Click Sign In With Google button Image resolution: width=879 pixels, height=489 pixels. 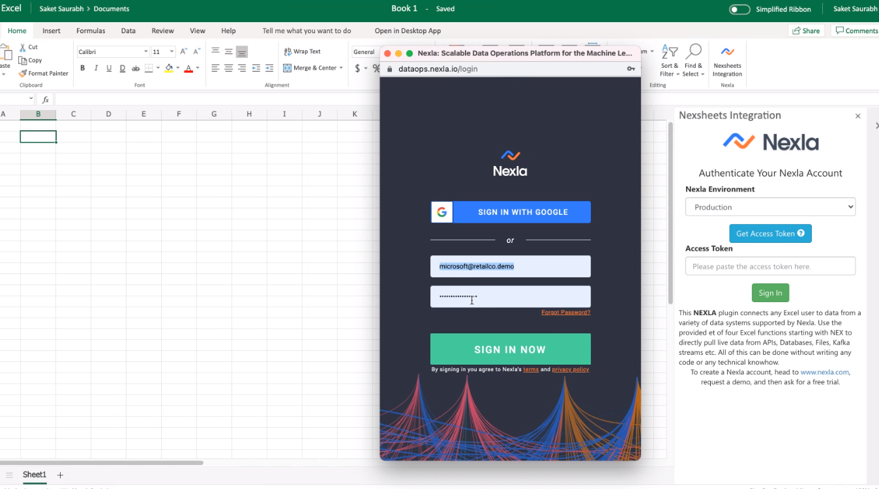click(511, 212)
